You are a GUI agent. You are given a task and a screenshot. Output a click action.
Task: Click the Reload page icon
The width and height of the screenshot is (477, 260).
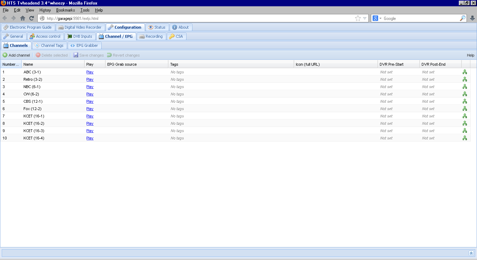pyautogui.click(x=31, y=18)
